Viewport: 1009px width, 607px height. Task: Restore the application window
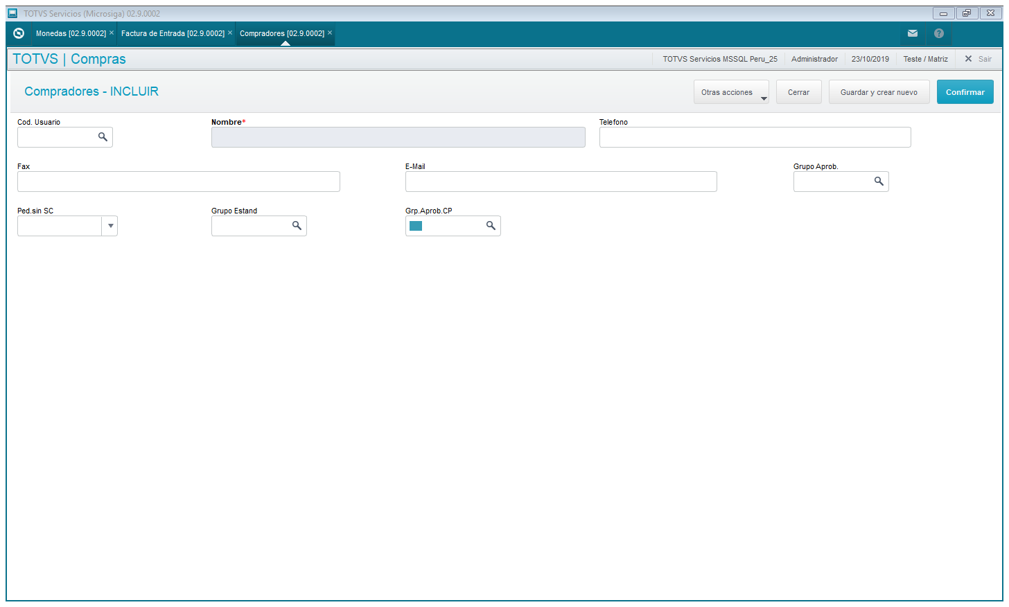[967, 13]
